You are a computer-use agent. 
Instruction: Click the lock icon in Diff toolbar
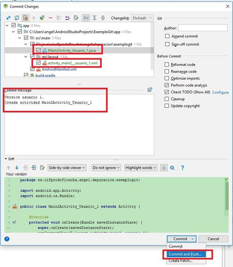click(x=164, y=168)
